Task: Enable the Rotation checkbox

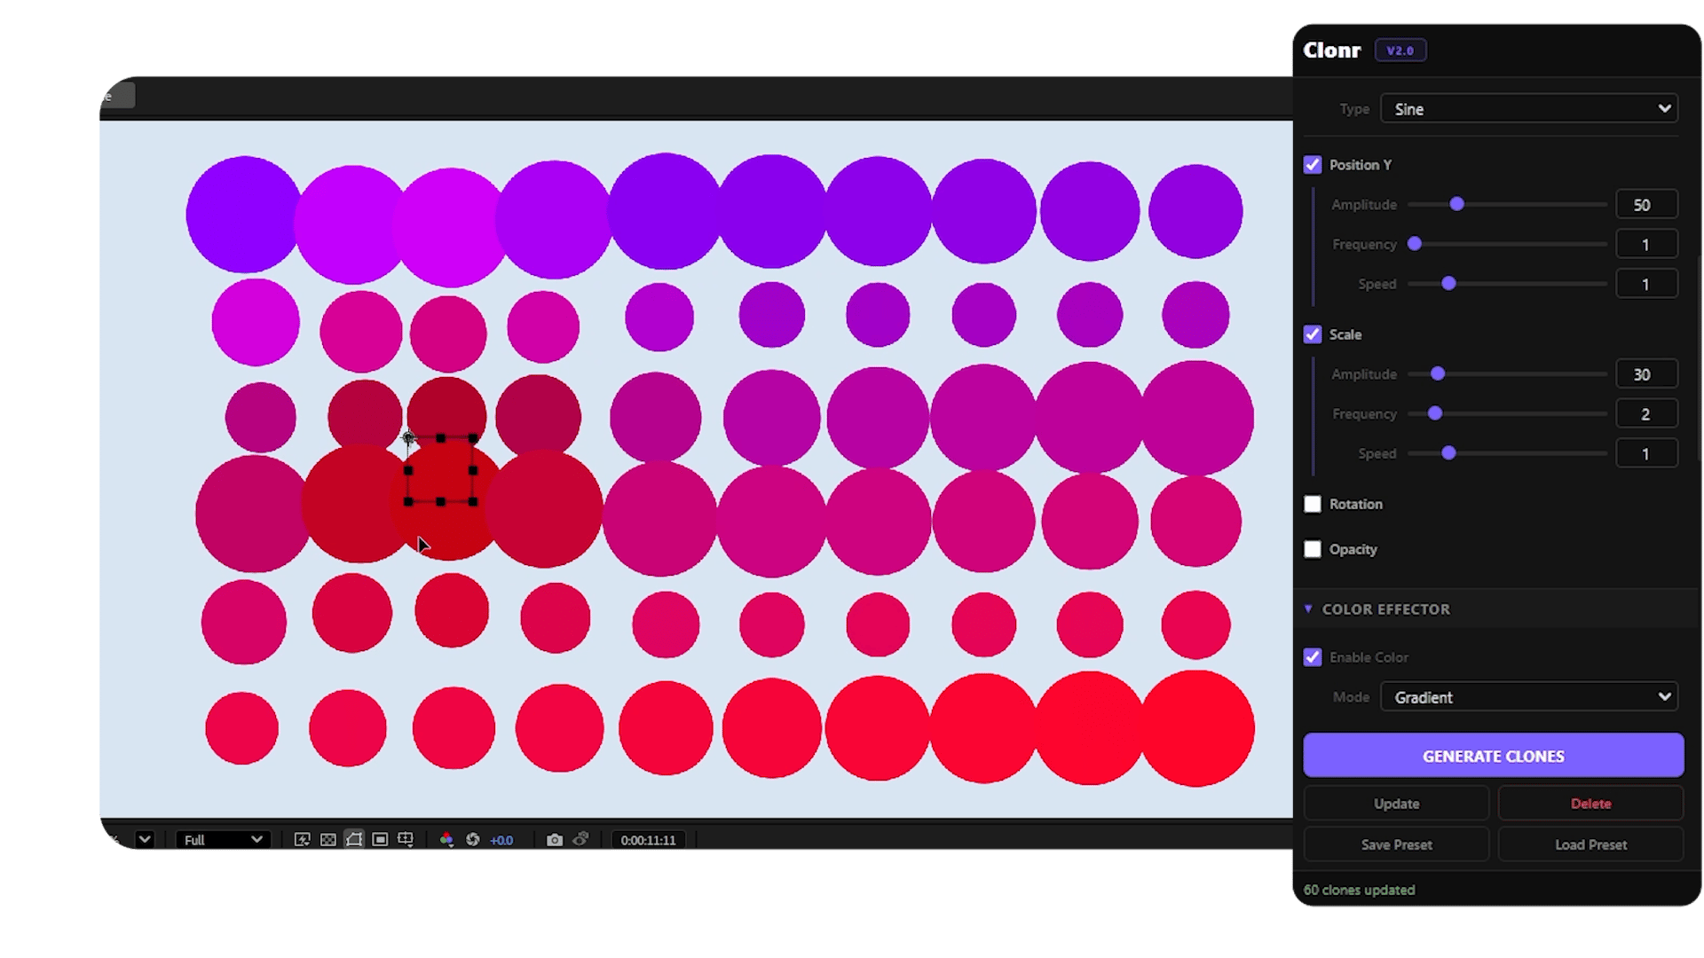Action: 1313,504
